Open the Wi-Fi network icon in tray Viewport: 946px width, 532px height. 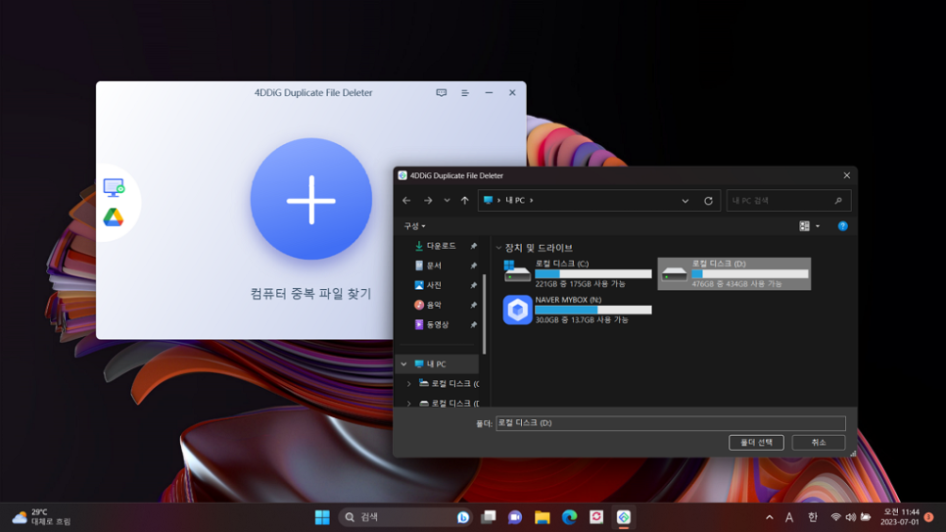[835, 517]
